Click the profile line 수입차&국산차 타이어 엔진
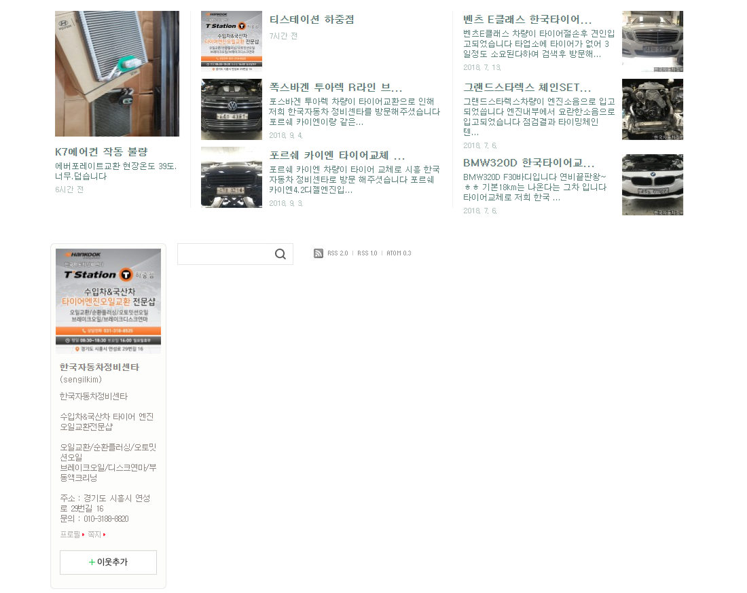Screen dimensions: 747x593 pos(107,422)
